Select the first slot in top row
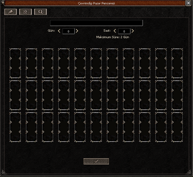This screenshot has height=177, width=193. 15,63
